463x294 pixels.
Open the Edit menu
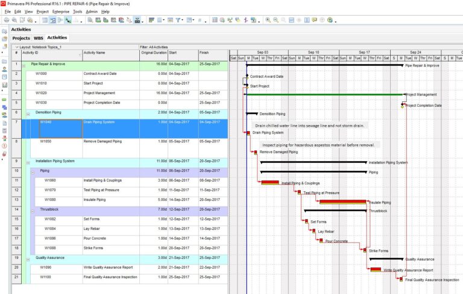(x=17, y=11)
